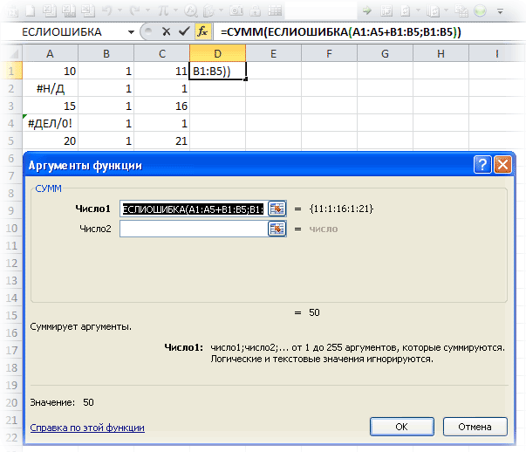The width and height of the screenshot is (526, 452).
Task: Select cell A2 showing #Н/Д
Action: point(50,88)
